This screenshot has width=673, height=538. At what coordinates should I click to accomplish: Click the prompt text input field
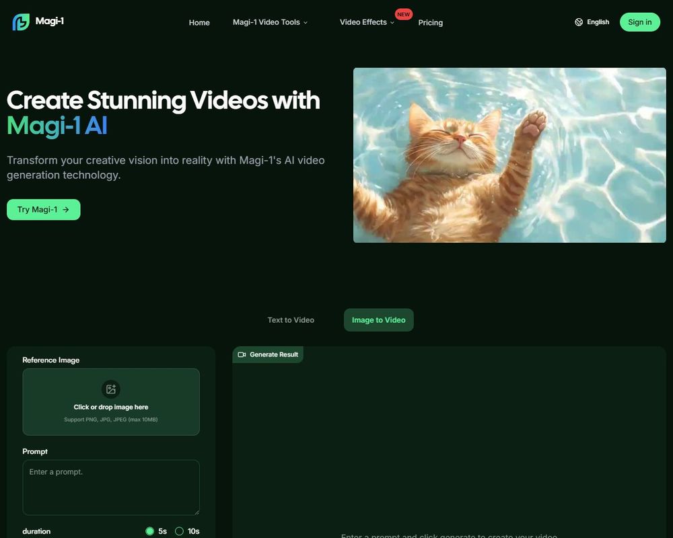point(110,487)
